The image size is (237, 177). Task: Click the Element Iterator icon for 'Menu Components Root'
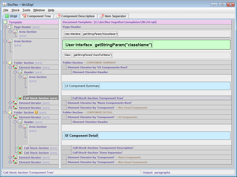tap(15, 103)
